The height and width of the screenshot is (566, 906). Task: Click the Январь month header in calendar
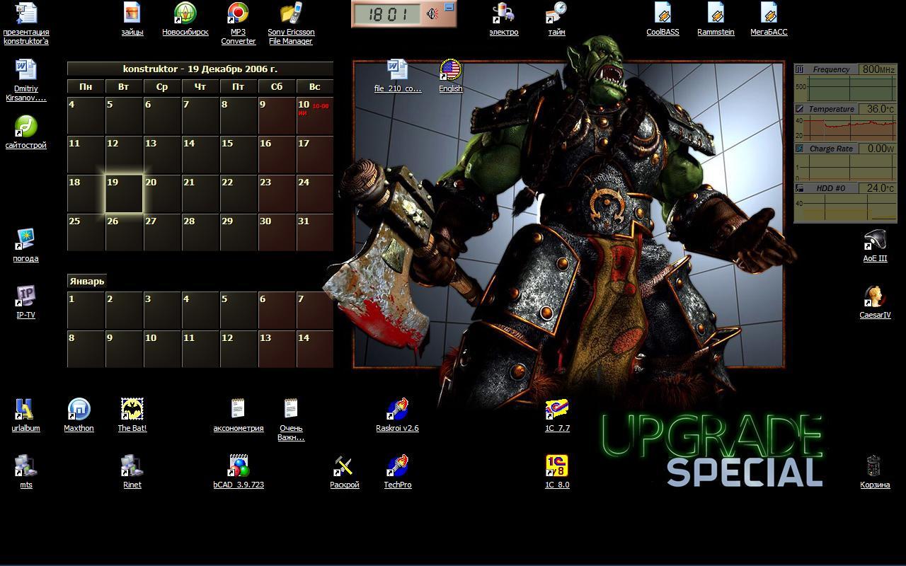(x=87, y=281)
